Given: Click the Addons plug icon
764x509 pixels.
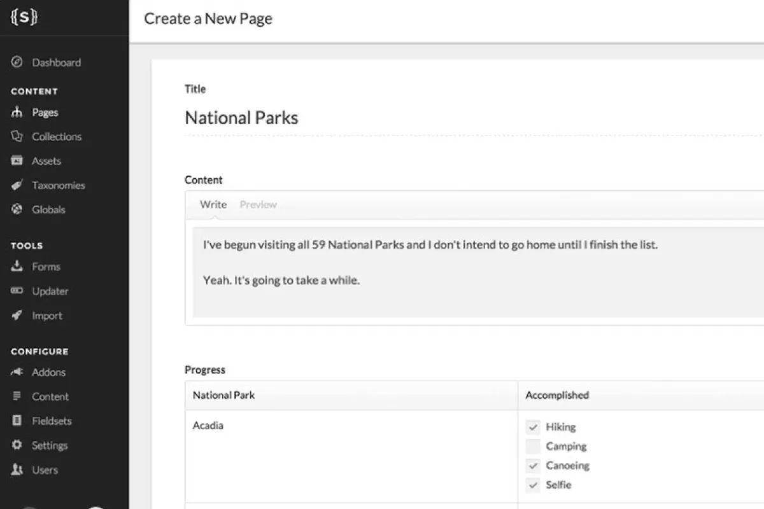Looking at the screenshot, I should tap(17, 372).
